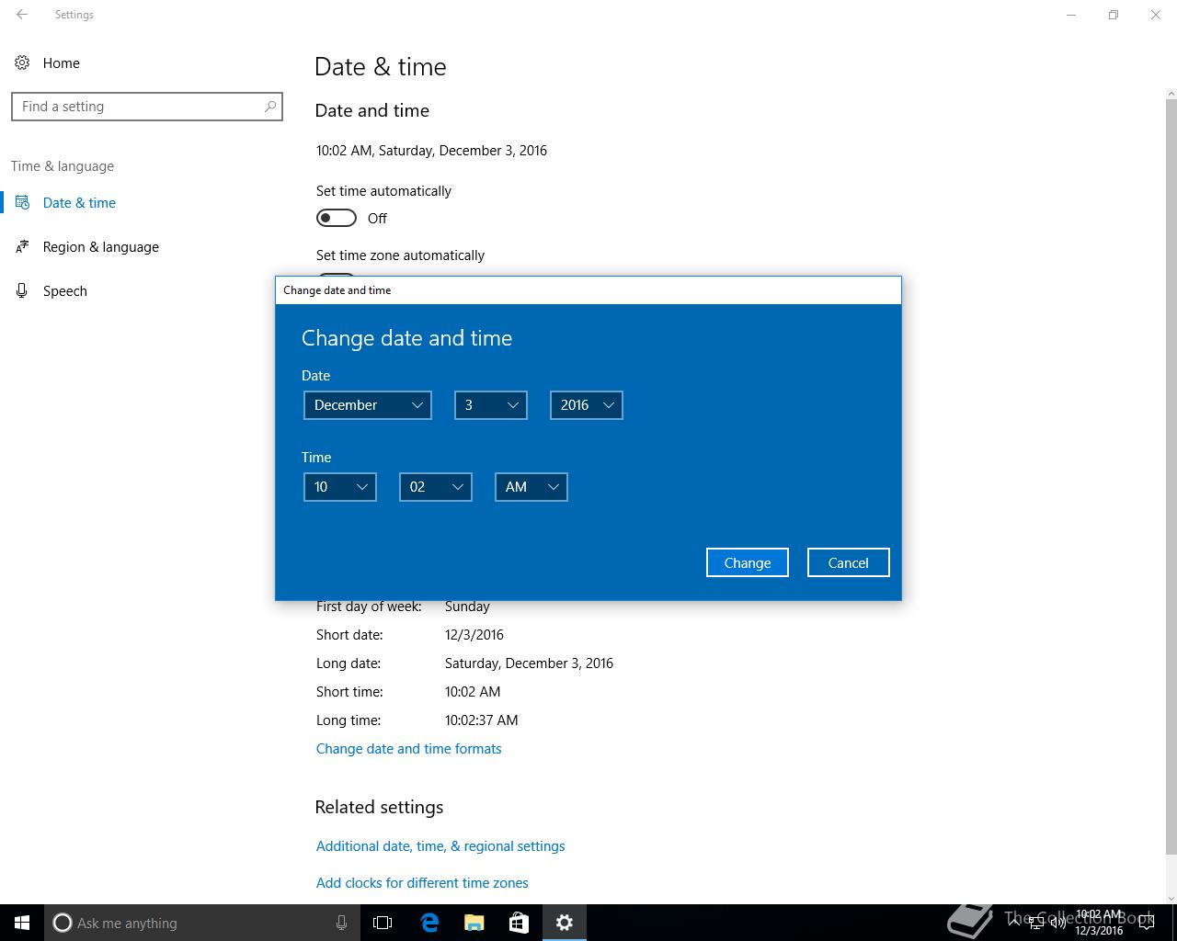The width and height of the screenshot is (1177, 941).
Task: Click the Cortana microphone icon
Action: (x=341, y=923)
